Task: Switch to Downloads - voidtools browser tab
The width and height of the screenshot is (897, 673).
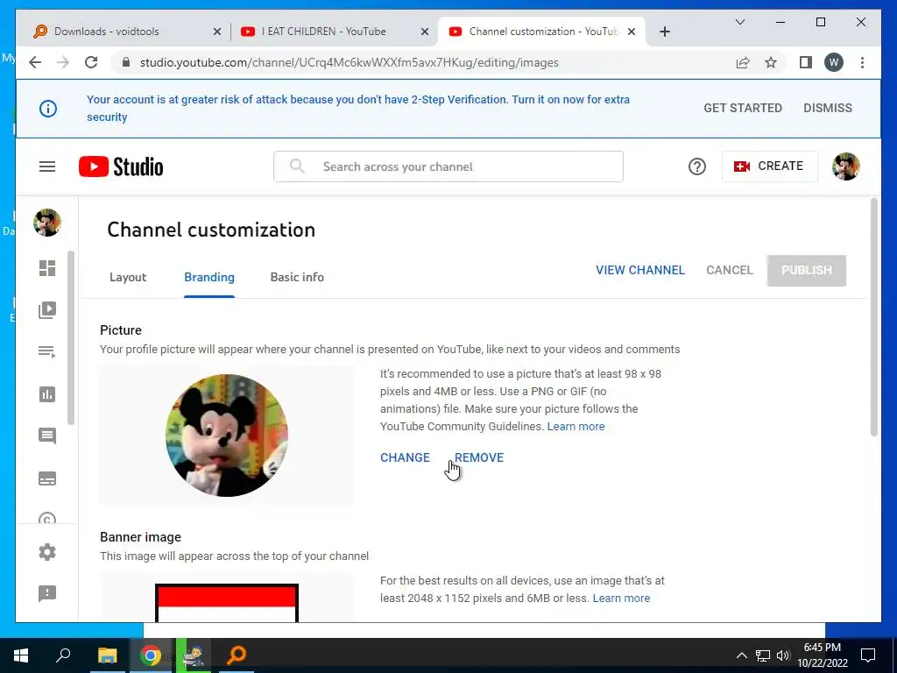Action: [122, 32]
